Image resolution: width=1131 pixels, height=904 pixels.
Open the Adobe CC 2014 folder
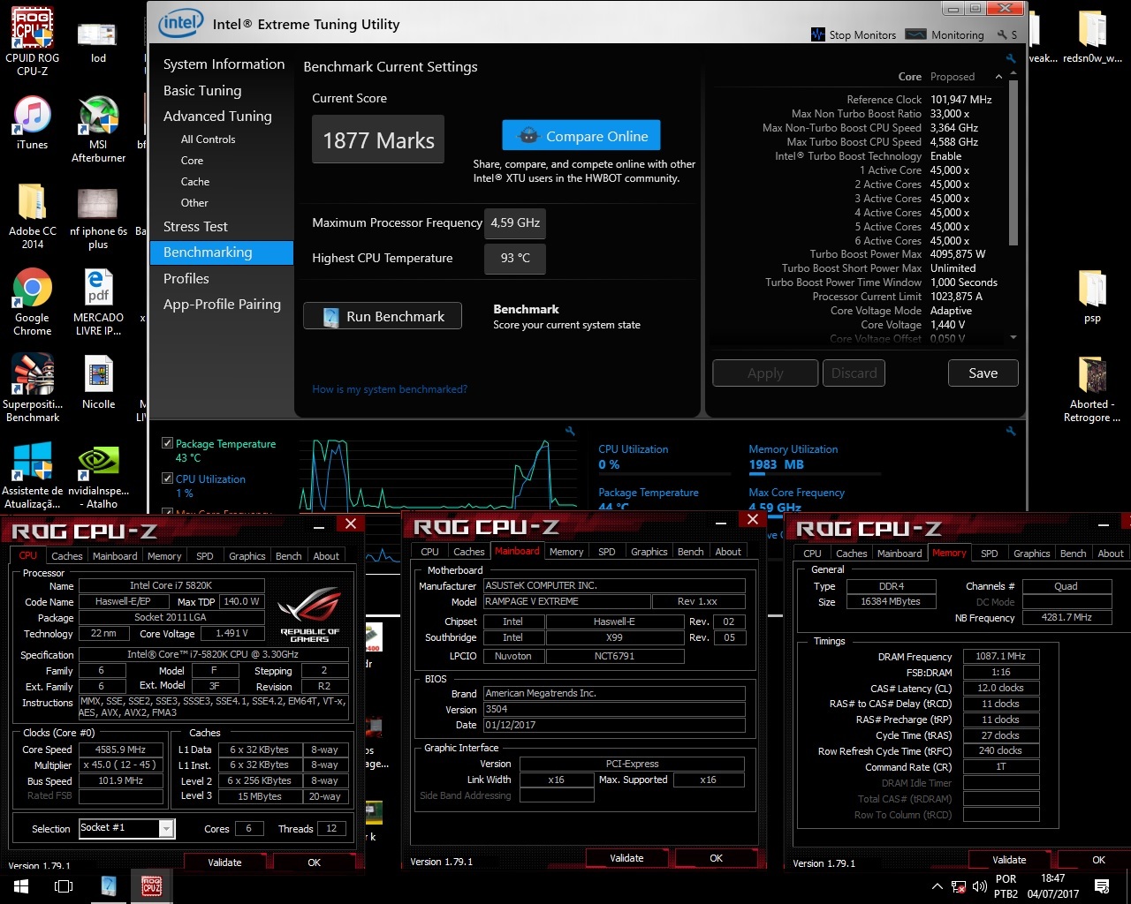pyautogui.click(x=33, y=216)
